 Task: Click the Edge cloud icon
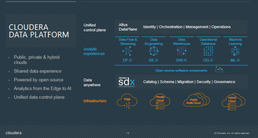click(127, 101)
